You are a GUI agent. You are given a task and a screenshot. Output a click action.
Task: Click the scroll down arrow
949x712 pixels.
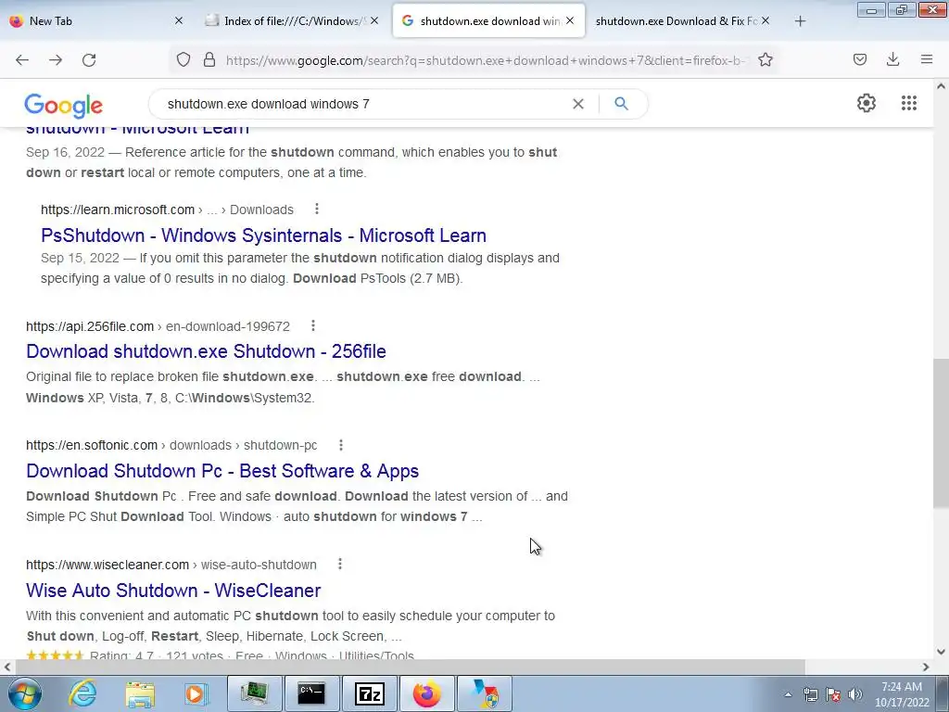pyautogui.click(x=941, y=652)
